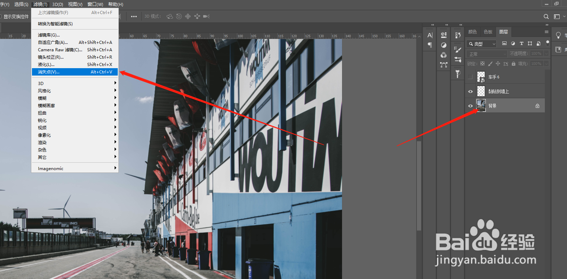Open the 帮助(H) menu

[x=116, y=4]
